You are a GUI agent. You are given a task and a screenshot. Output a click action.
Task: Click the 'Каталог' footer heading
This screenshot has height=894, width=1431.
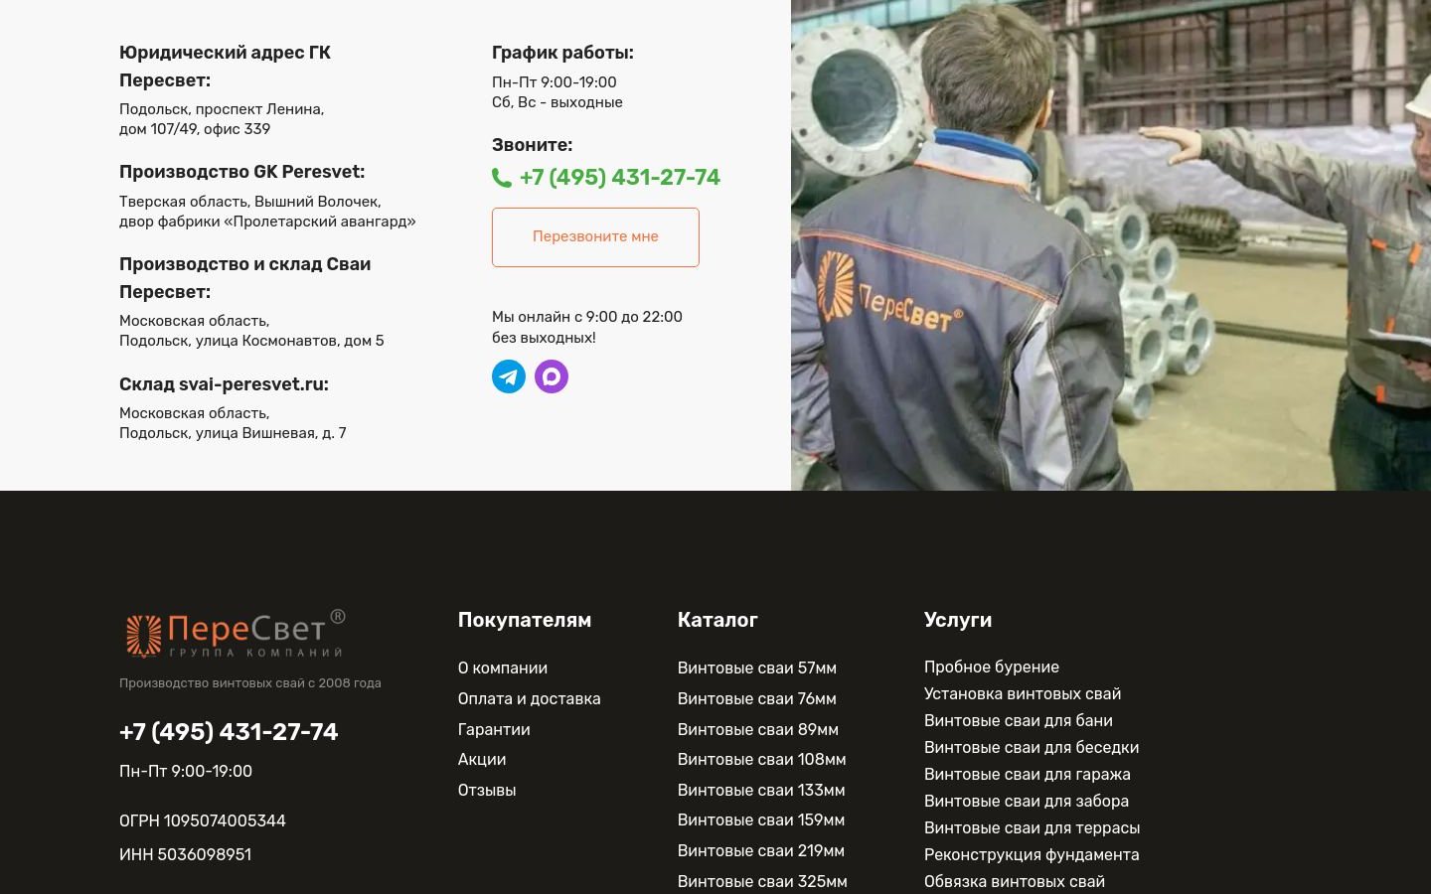tap(717, 620)
